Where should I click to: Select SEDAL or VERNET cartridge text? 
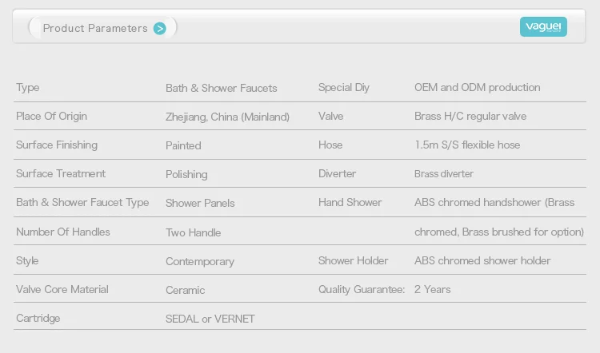210,319
